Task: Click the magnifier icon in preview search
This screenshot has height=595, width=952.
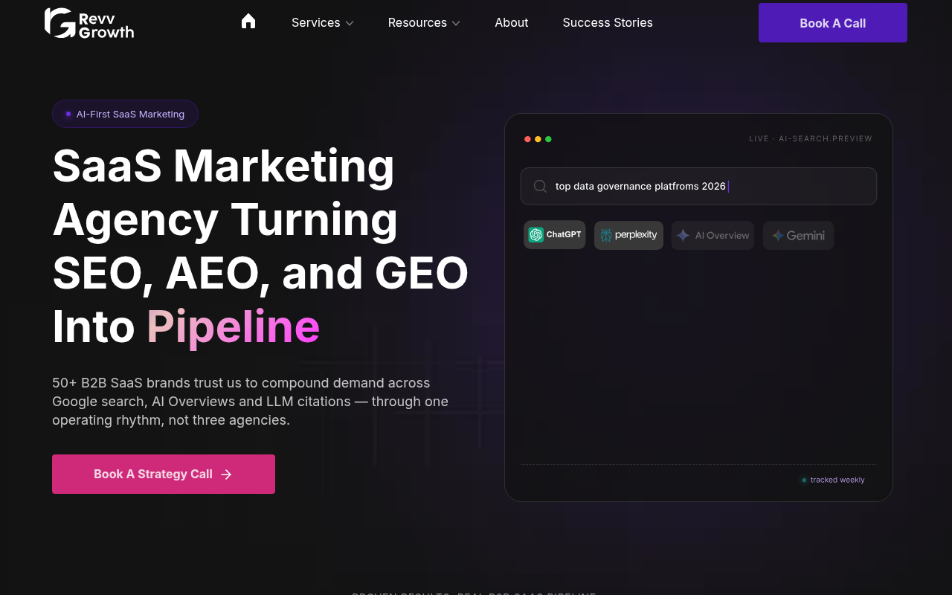Action: [541, 186]
